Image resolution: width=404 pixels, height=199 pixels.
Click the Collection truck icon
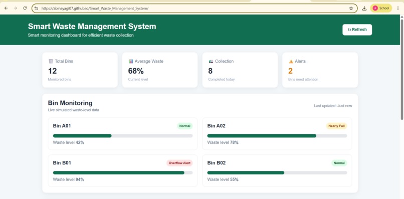(x=211, y=61)
